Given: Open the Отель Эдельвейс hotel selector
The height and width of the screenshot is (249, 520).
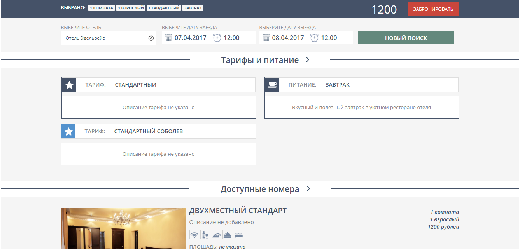Looking at the screenshot, I should point(104,38).
